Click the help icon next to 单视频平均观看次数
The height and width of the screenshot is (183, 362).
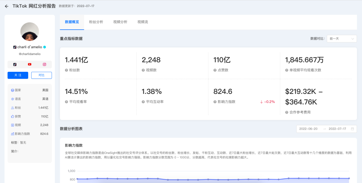point(287,70)
